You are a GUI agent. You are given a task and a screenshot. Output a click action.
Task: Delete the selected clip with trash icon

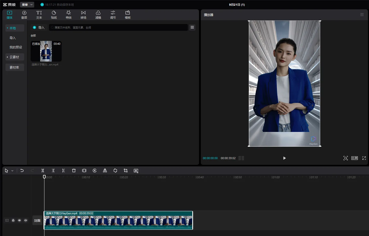click(x=74, y=171)
